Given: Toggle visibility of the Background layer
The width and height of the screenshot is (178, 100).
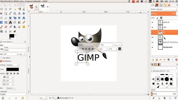Looking at the screenshot, I should click(152, 47).
